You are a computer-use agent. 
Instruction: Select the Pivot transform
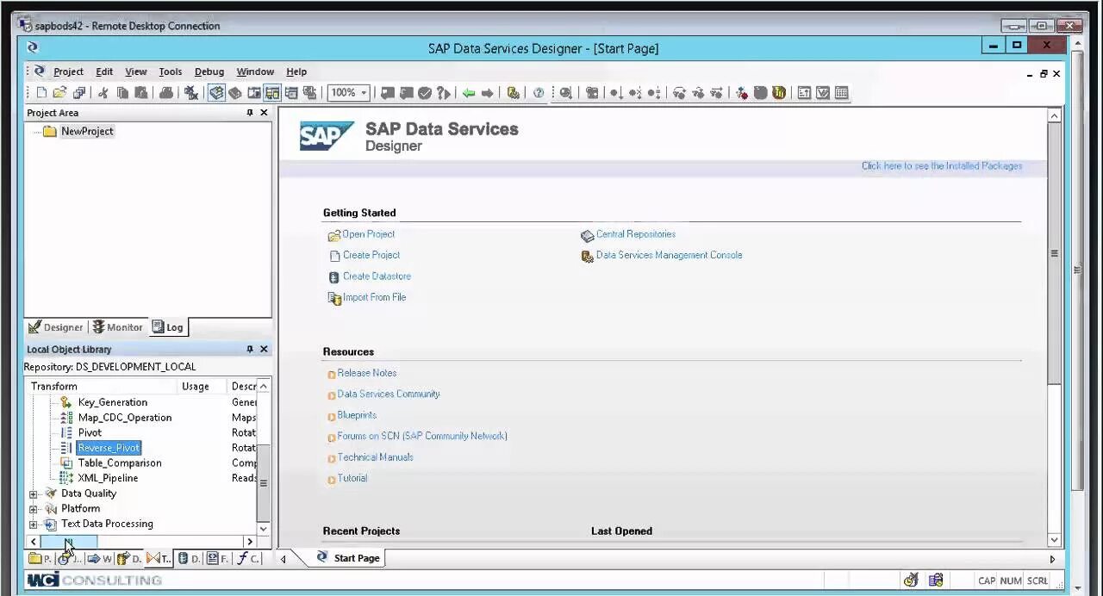tap(90, 432)
